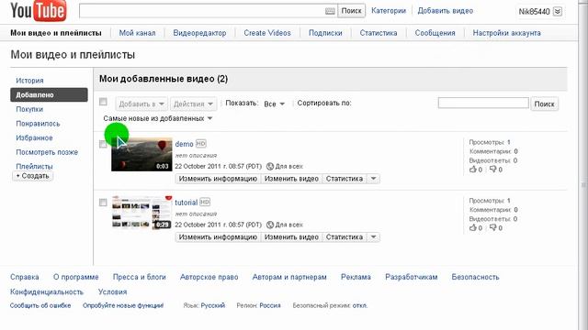The height and width of the screenshot is (330, 588).
Task: Open 'Понравилось' in sidebar
Action: pos(38,124)
